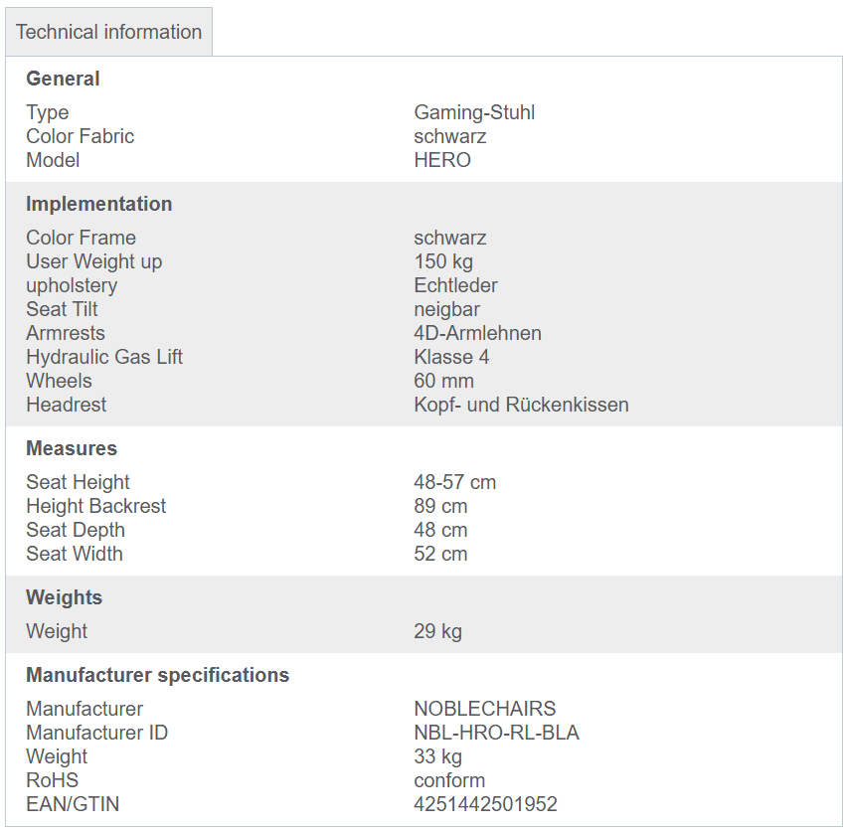
Task: Select the Measures section heading
Action: click(72, 448)
